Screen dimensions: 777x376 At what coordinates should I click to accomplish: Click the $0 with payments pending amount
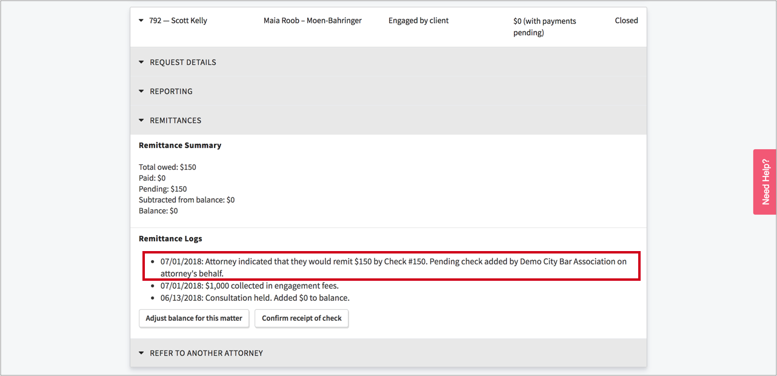coord(544,27)
